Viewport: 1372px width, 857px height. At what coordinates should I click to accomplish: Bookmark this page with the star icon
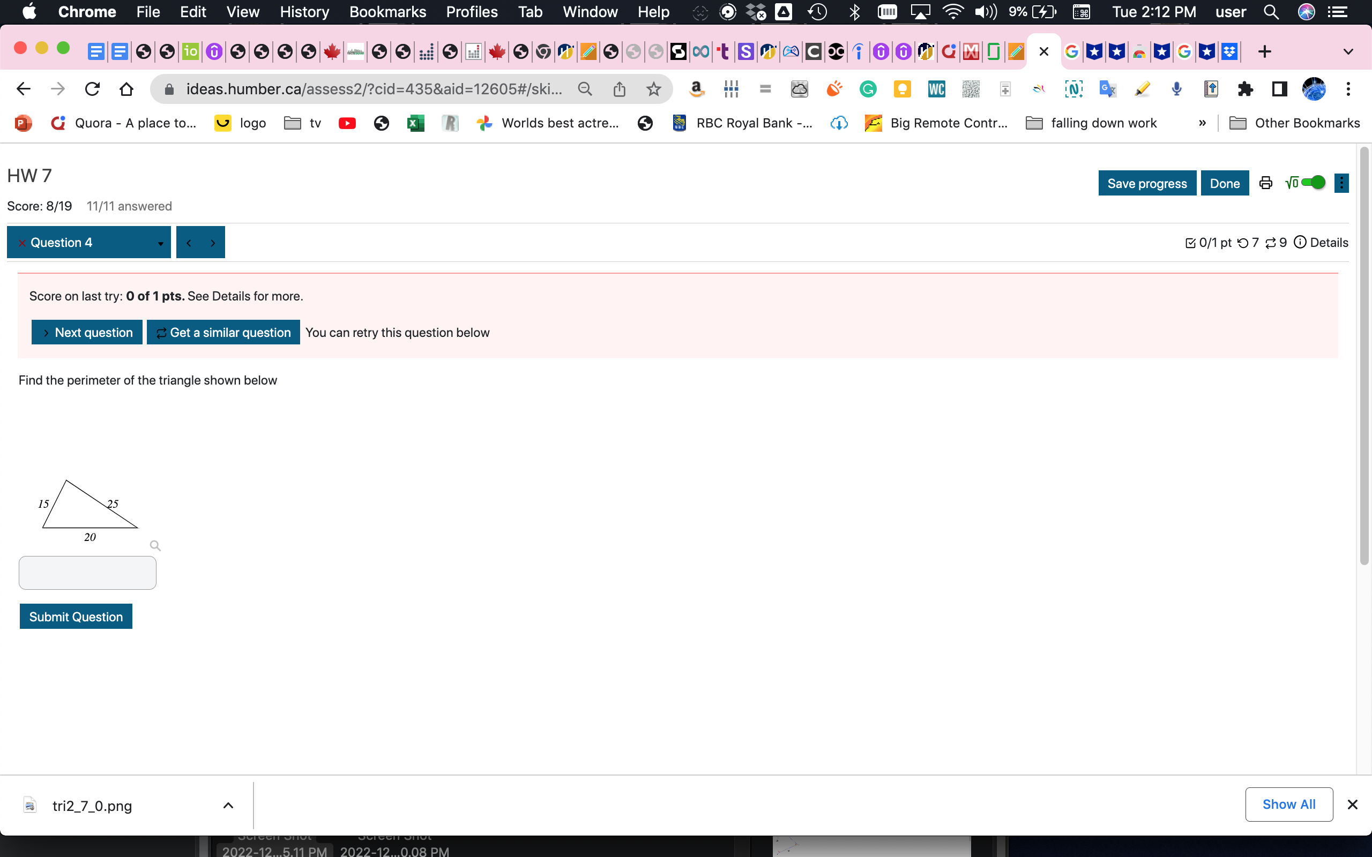tap(654, 89)
